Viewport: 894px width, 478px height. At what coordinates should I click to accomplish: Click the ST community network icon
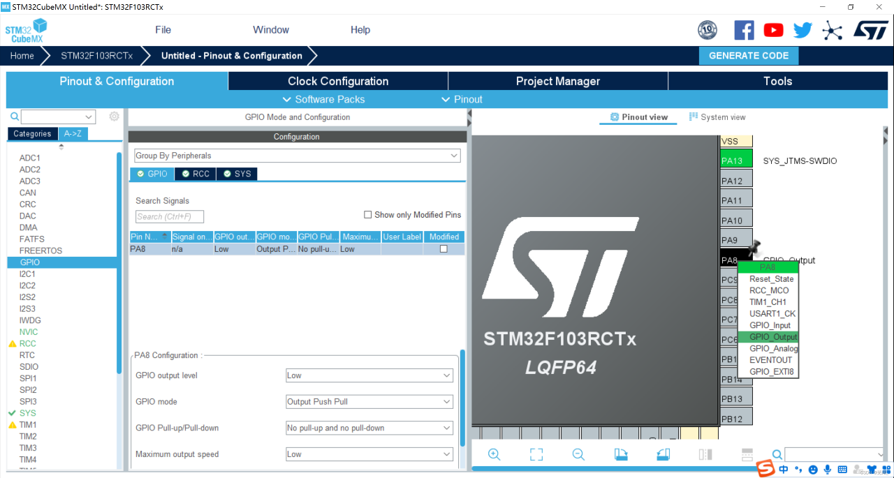[x=832, y=30]
